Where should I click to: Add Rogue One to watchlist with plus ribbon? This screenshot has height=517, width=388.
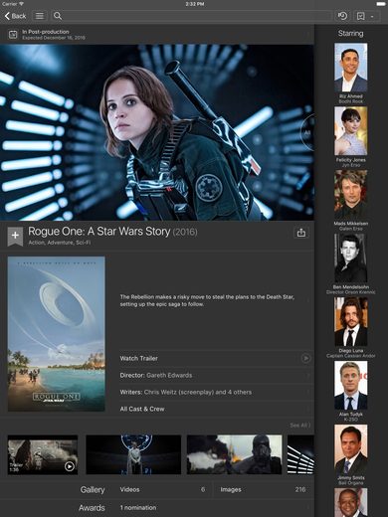tap(15, 237)
